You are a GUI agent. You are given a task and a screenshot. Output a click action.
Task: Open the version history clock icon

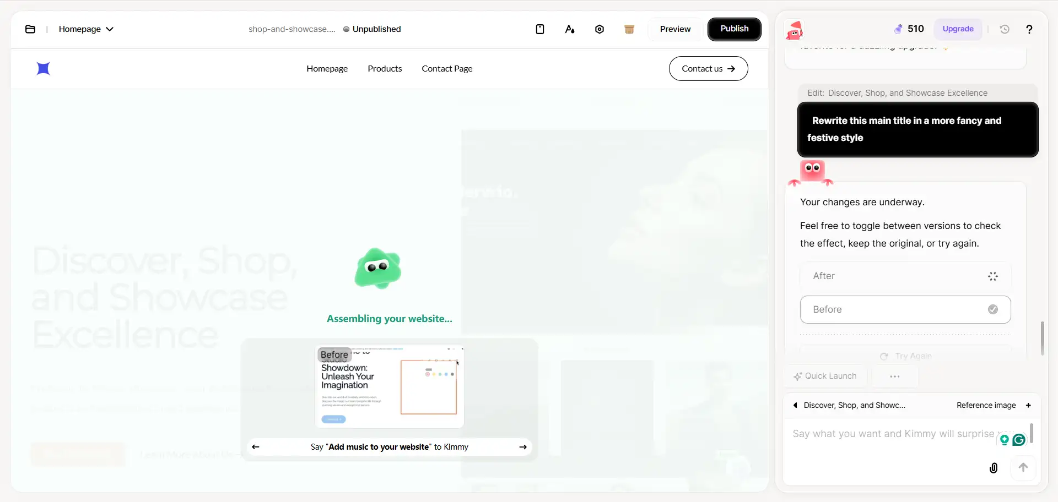1005,29
